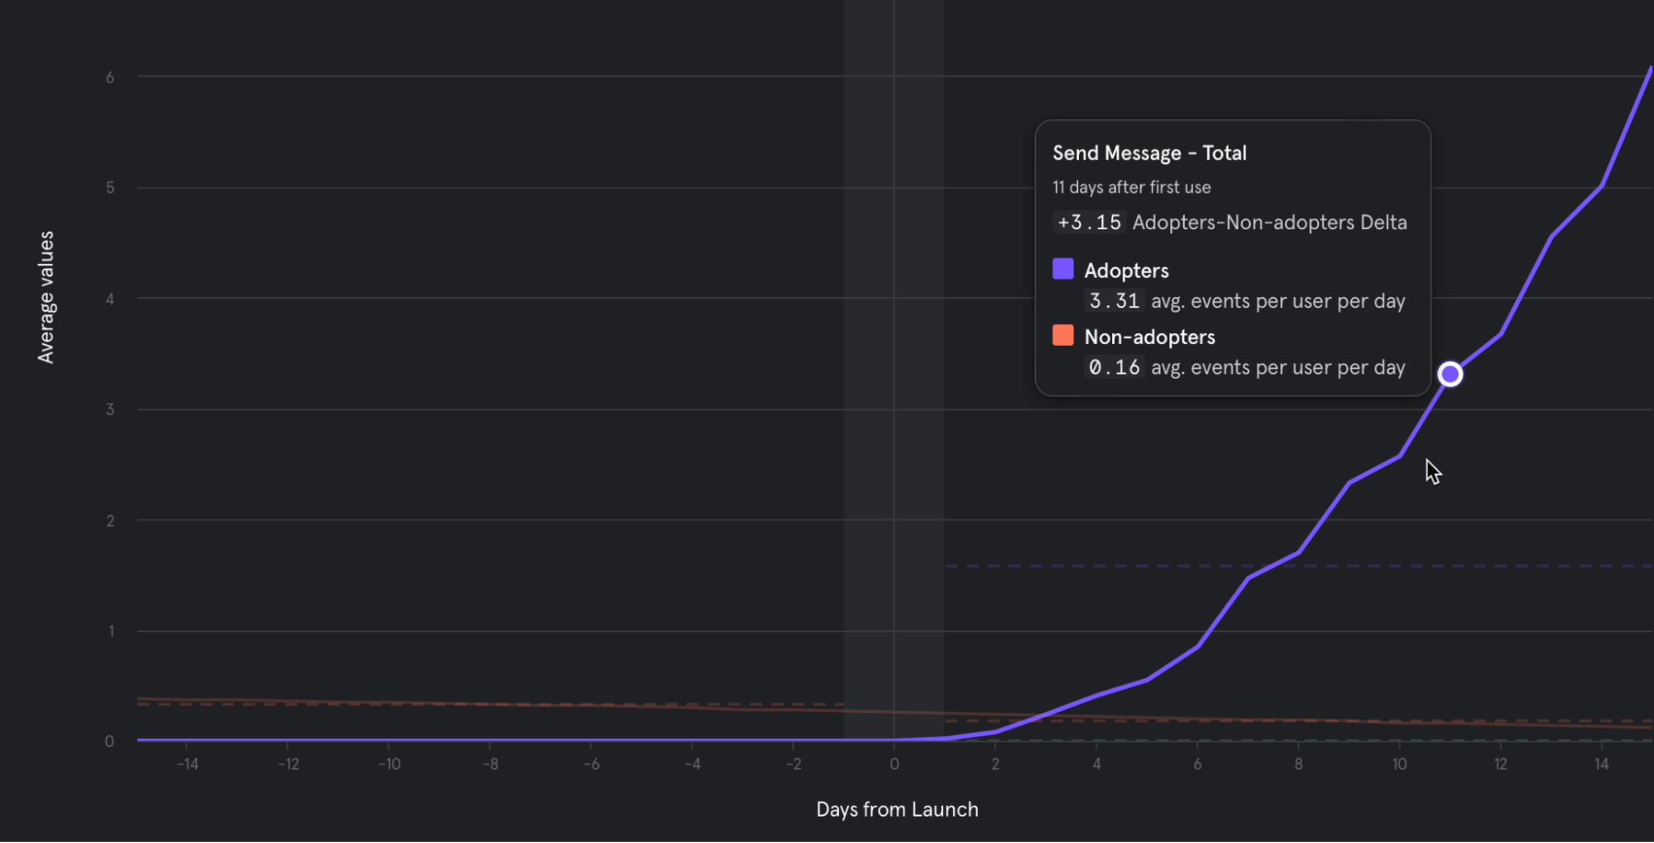Screen dimensions: 1654x843
Task: Select the 'Non-adopters' legend label
Action: coord(1150,336)
